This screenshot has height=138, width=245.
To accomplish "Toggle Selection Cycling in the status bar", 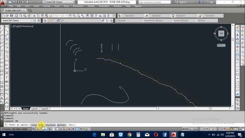I will (85, 129).
